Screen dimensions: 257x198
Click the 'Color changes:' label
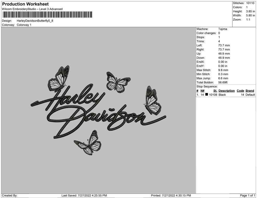tap(206, 33)
